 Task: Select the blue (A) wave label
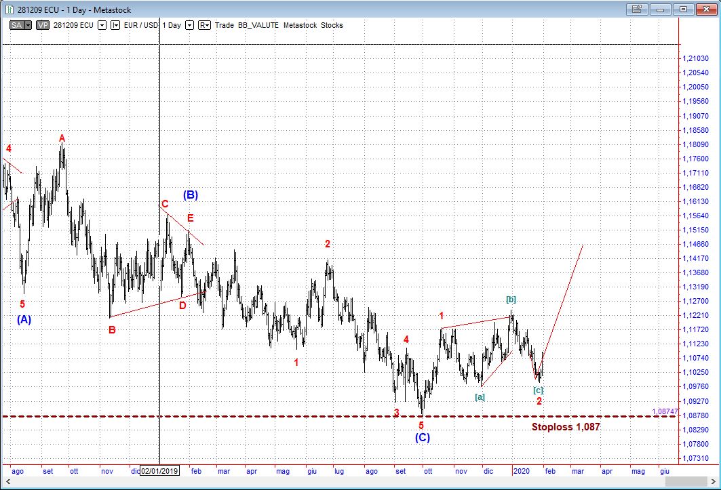[24, 319]
